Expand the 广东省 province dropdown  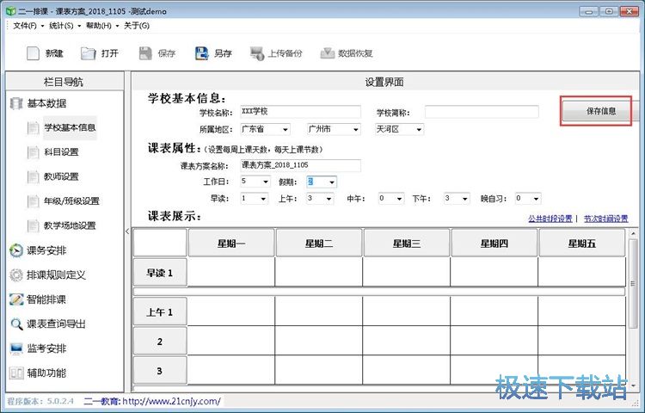(285, 129)
